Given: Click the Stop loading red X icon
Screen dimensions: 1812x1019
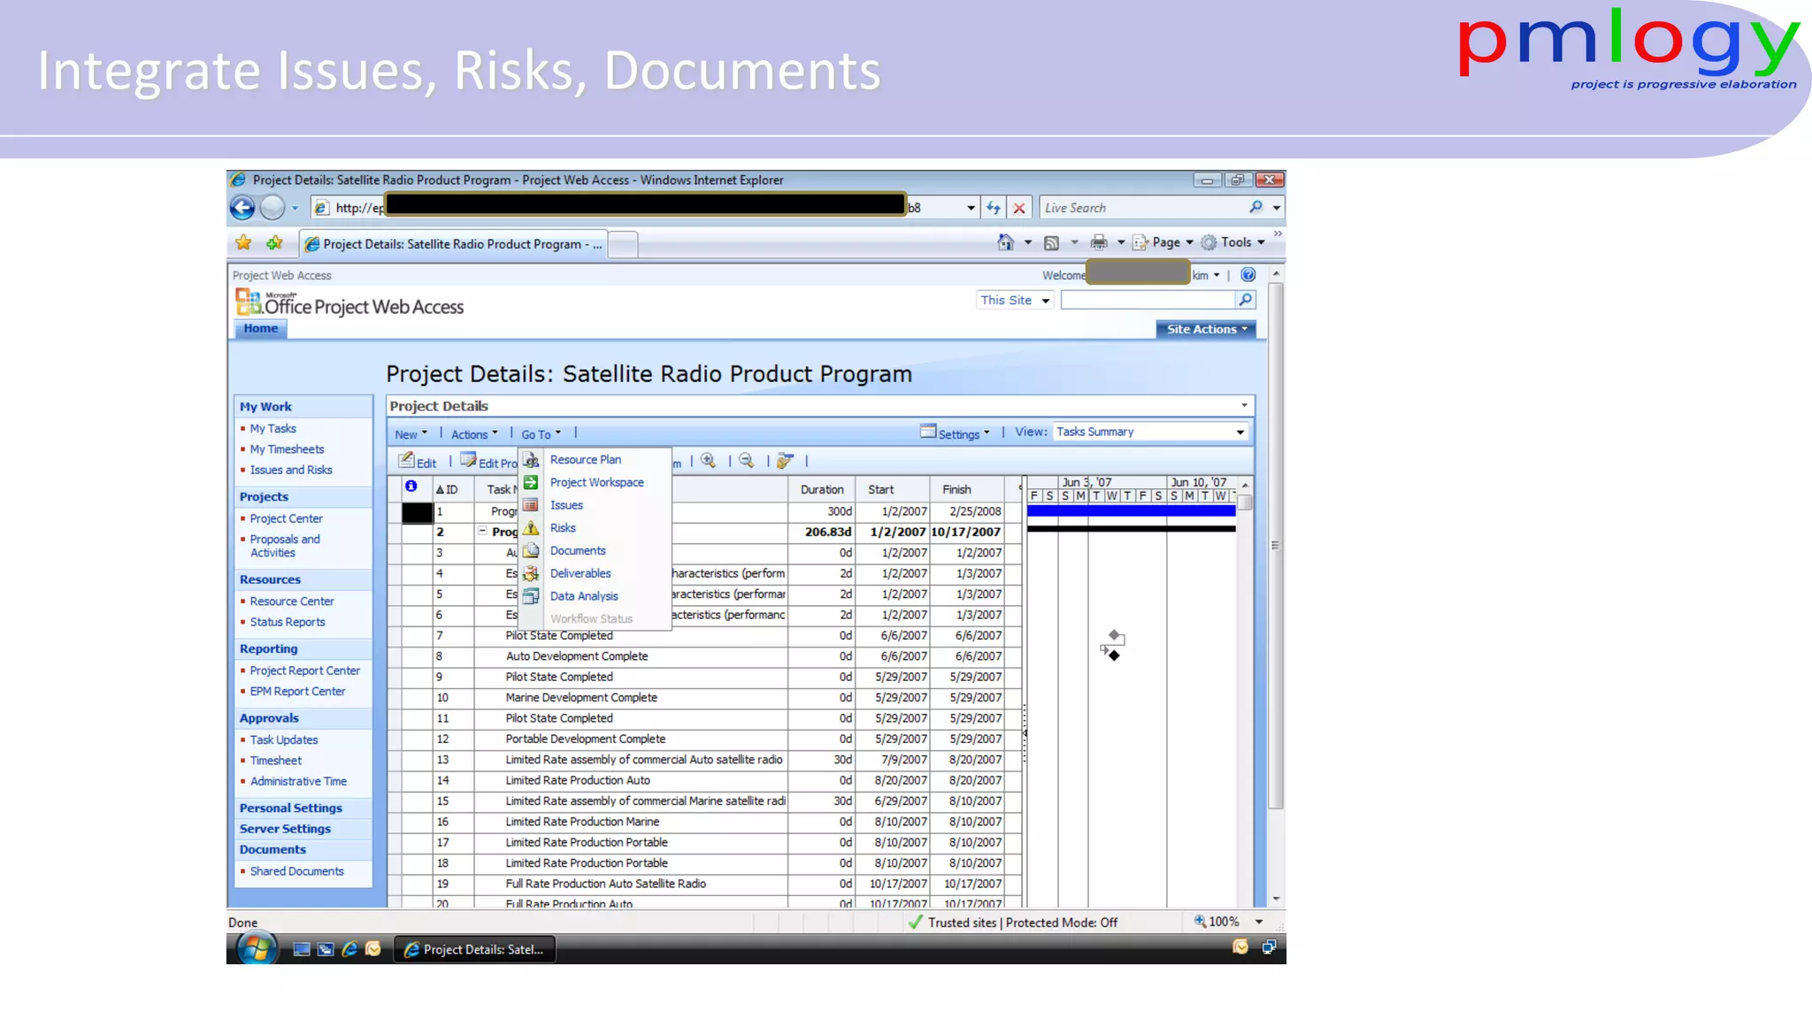Looking at the screenshot, I should coord(1019,208).
